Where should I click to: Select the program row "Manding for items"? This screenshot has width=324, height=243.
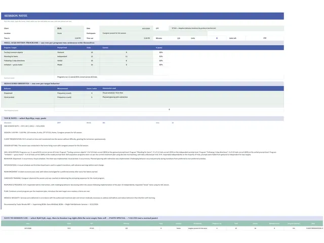click(x=28, y=57)
